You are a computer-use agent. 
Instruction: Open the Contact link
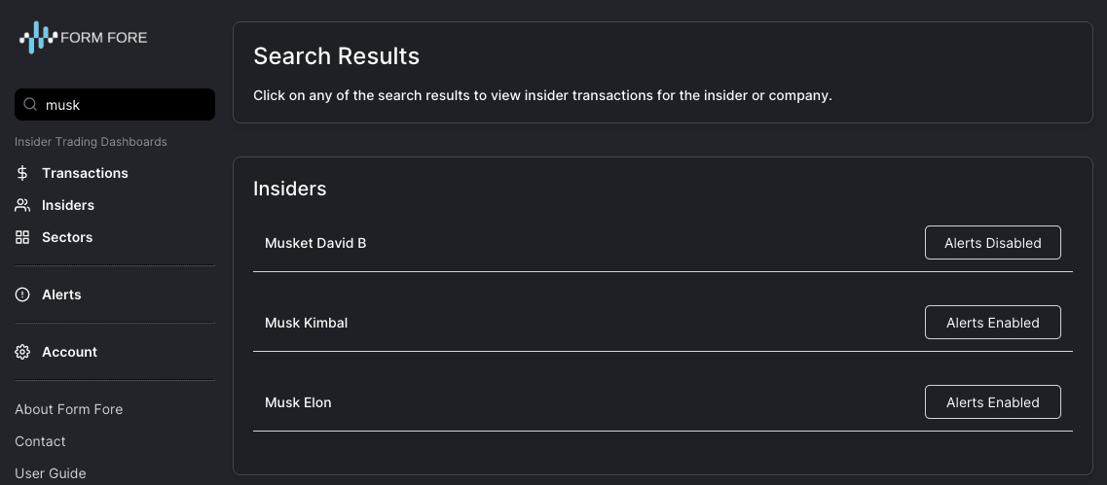tap(40, 441)
